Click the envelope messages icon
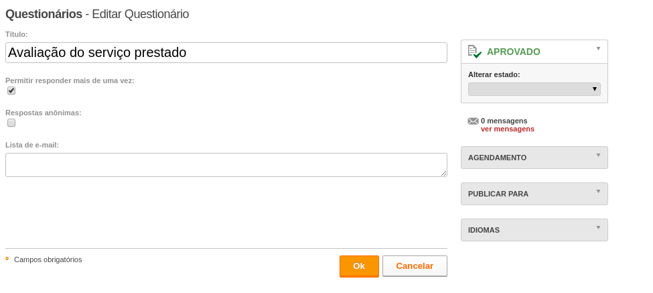This screenshot has width=653, height=293. pyautogui.click(x=473, y=121)
